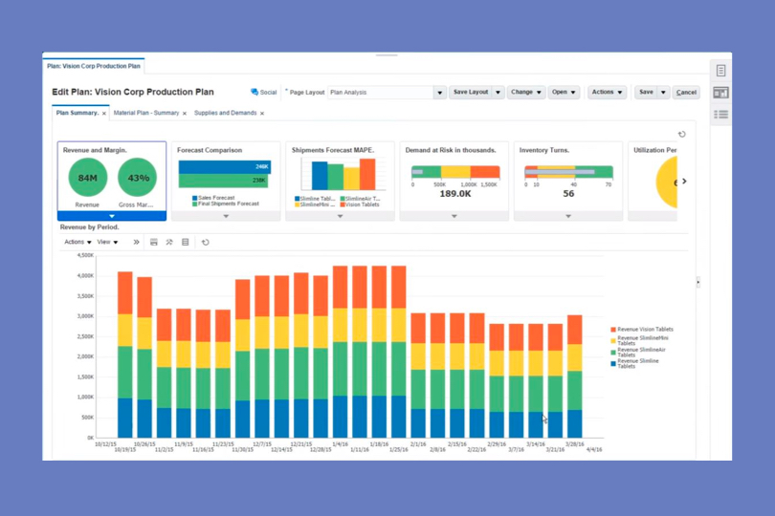
Task: Select the Inventory Turns tile value 56
Action: (568, 194)
